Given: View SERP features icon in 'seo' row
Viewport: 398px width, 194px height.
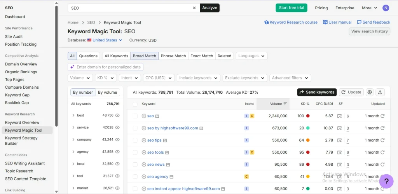Looking at the screenshot, I should pyautogui.click(x=339, y=116).
